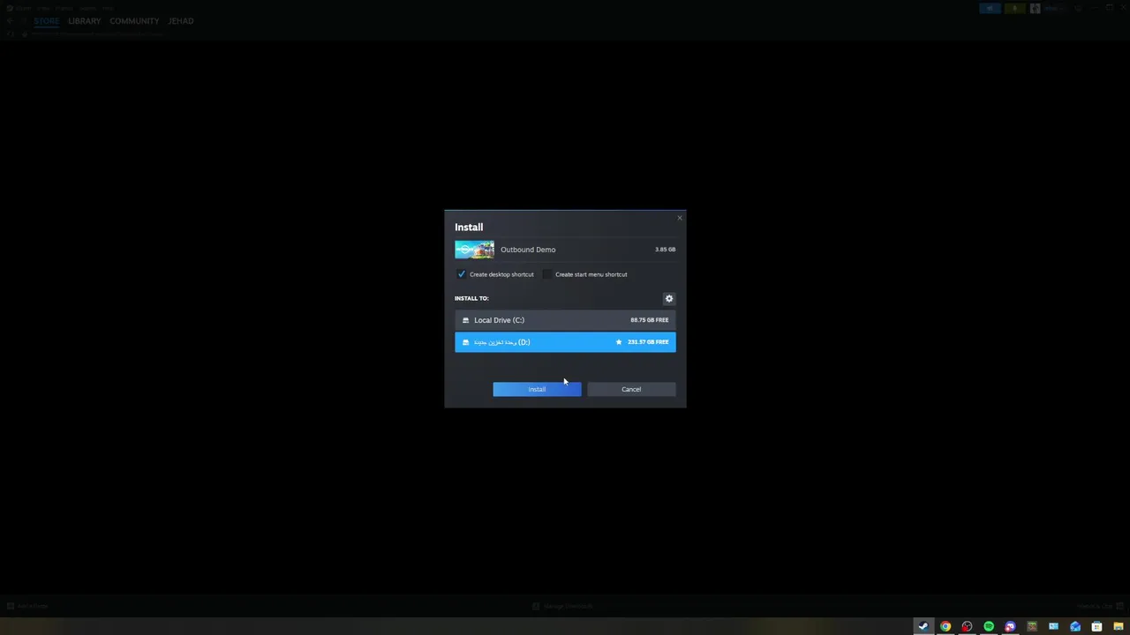Screen dimensions: 1130x635
Task: Open the LIBRARY tab in Steam
Action: pyautogui.click(x=85, y=20)
